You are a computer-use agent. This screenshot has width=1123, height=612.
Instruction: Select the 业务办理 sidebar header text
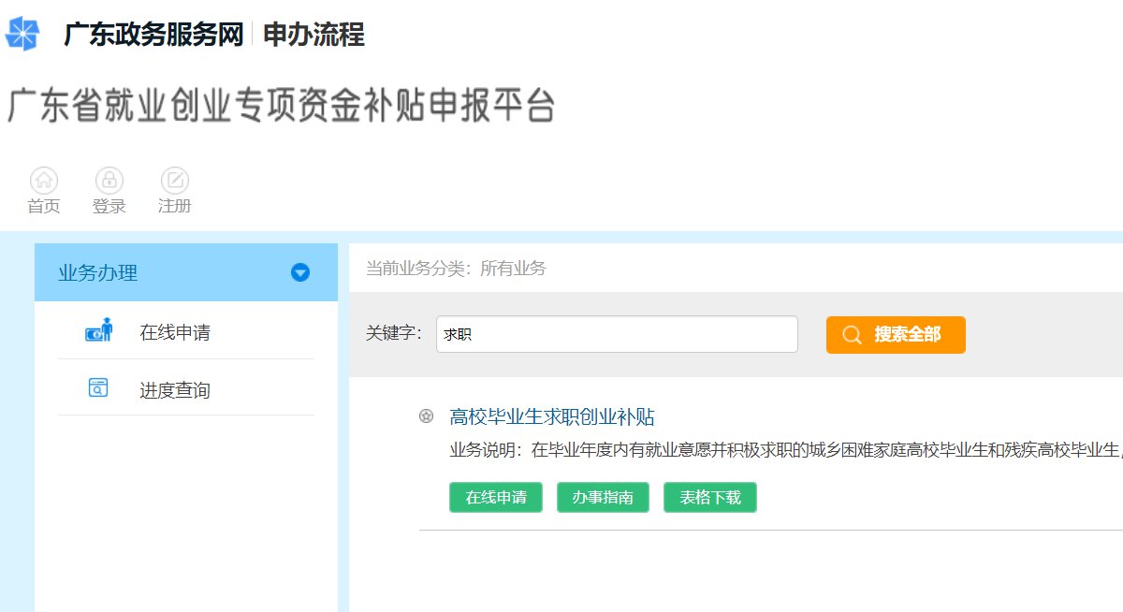[x=98, y=273]
